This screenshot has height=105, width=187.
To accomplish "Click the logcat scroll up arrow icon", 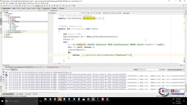I will (x=6, y=78).
